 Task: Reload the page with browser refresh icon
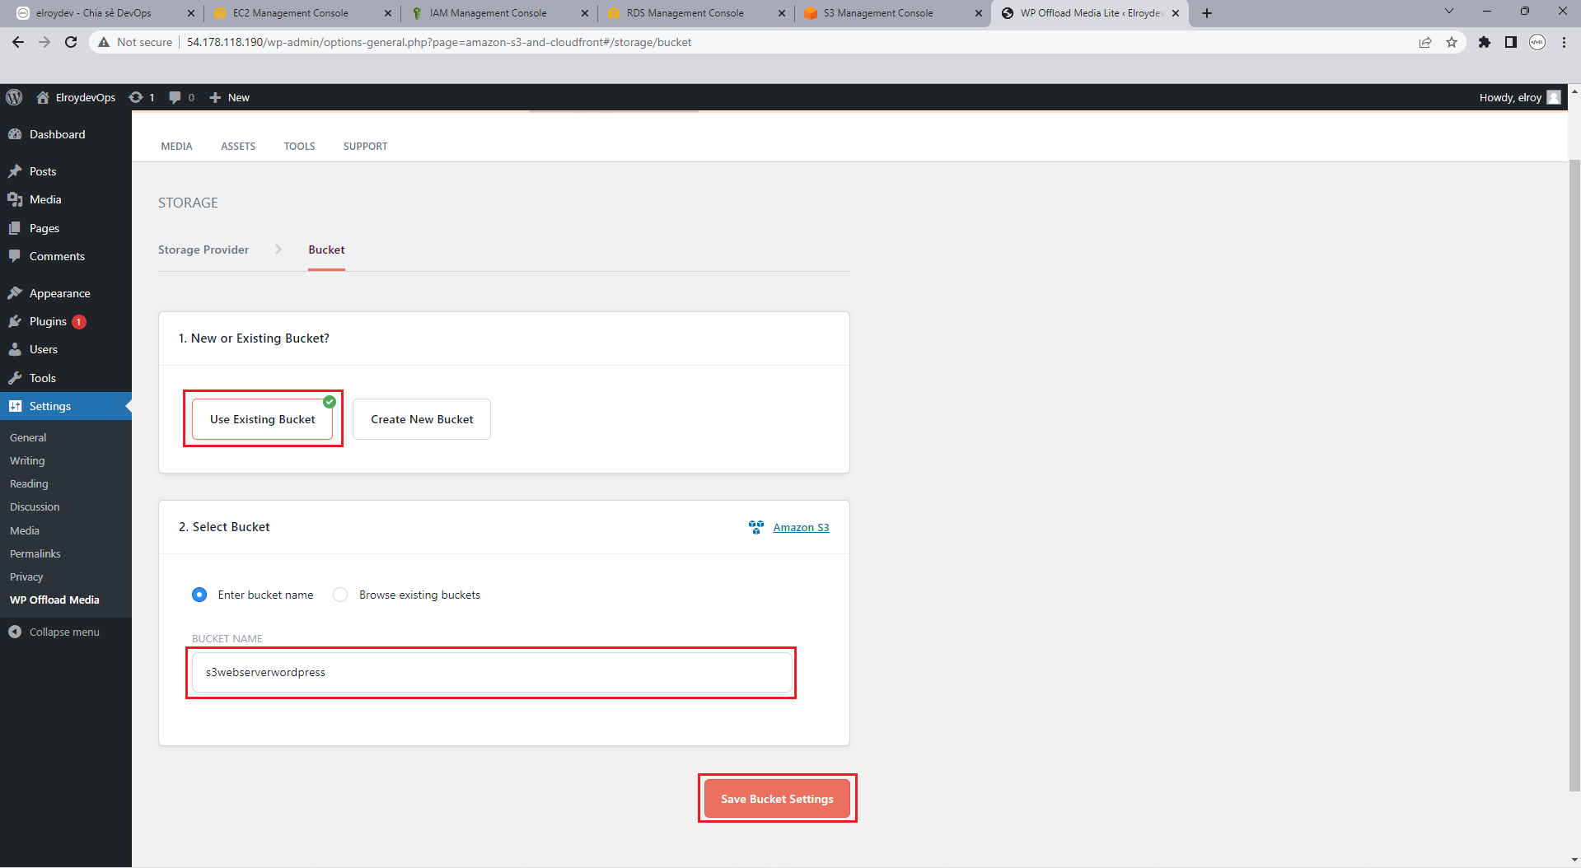coord(71,42)
